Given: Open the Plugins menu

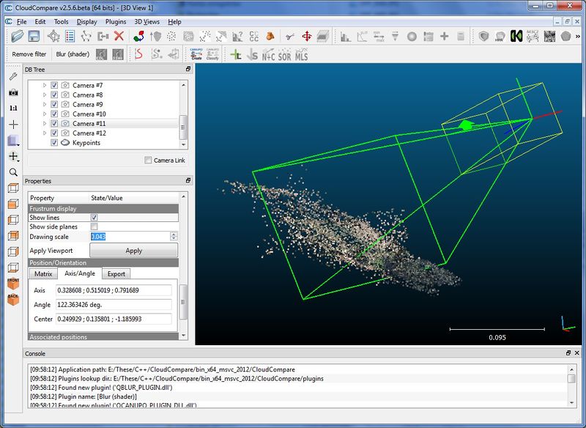Looking at the screenshot, I should (x=116, y=22).
